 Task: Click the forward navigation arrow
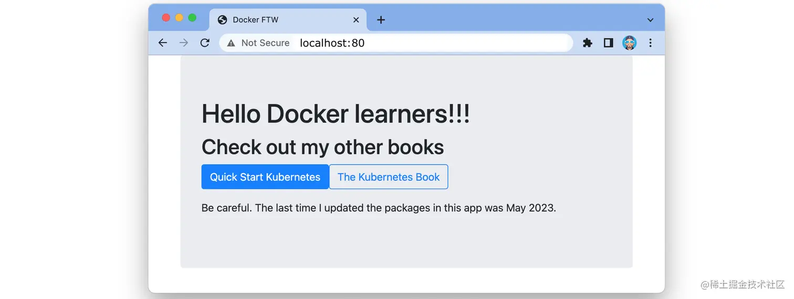click(183, 43)
